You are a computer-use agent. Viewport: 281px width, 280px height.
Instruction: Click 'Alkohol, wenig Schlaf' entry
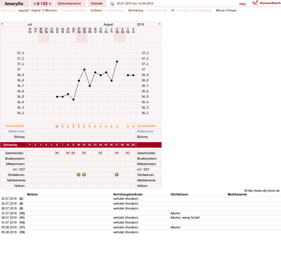pos(185,218)
